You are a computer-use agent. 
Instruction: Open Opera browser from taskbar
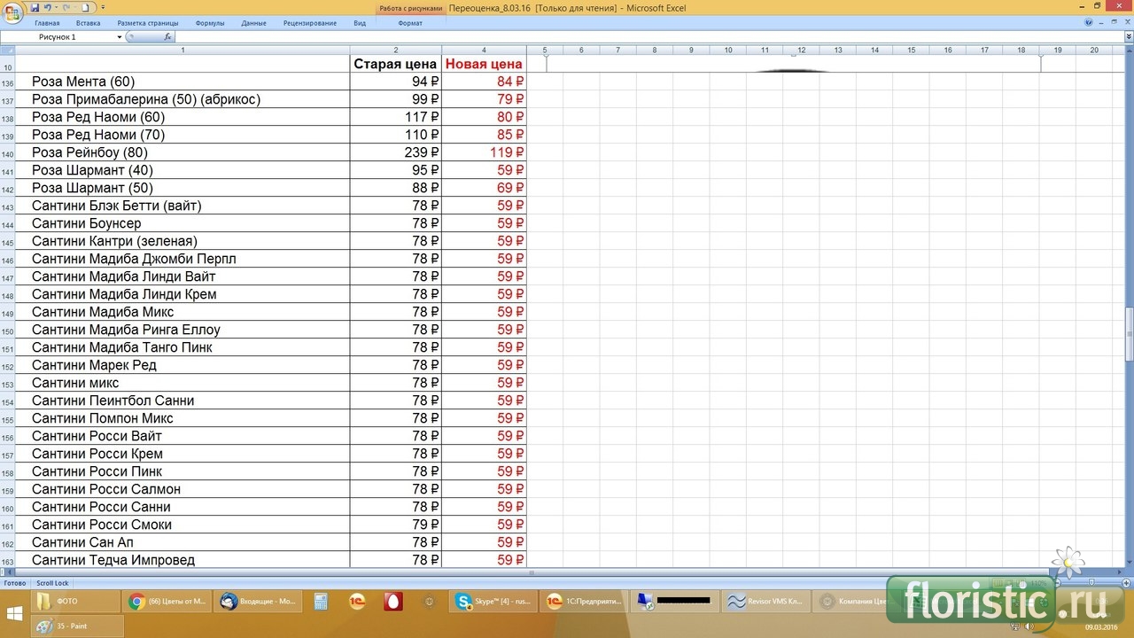[392, 602]
